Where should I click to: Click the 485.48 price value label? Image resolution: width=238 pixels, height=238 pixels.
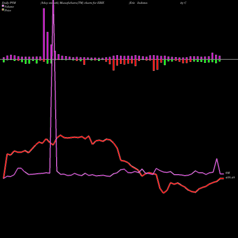230,178
